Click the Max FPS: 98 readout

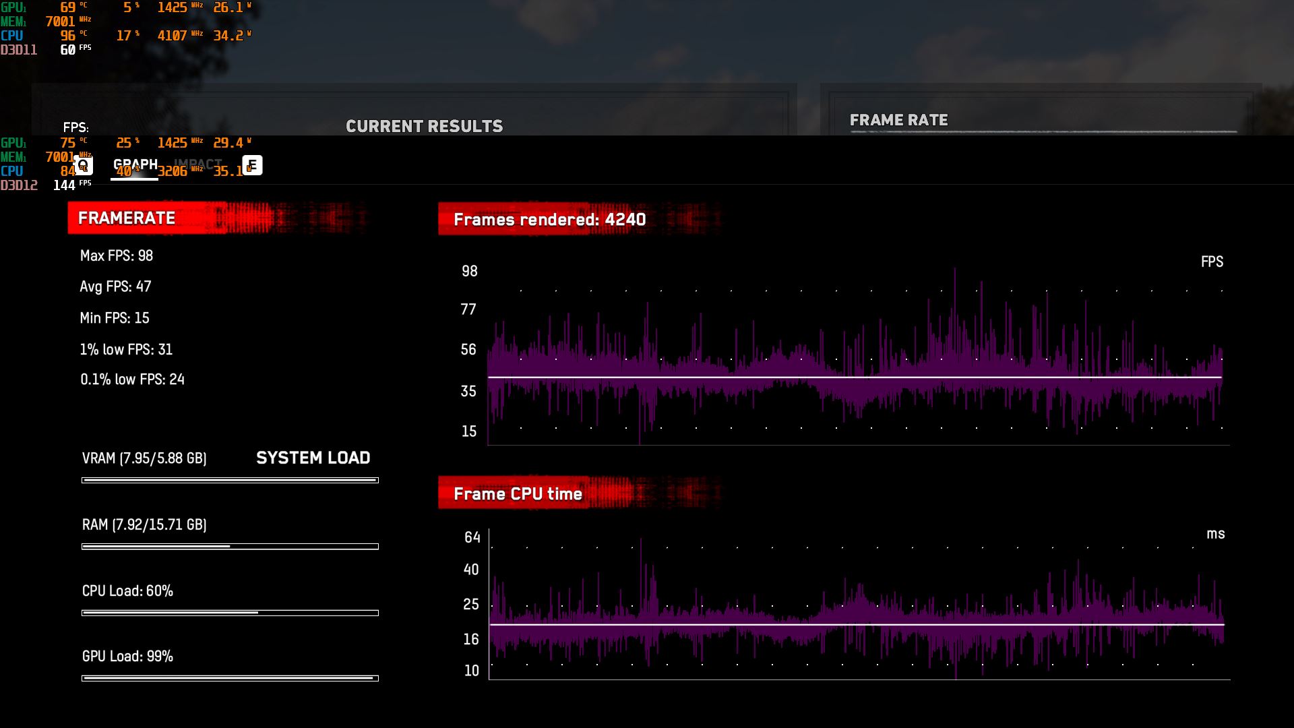pos(116,256)
